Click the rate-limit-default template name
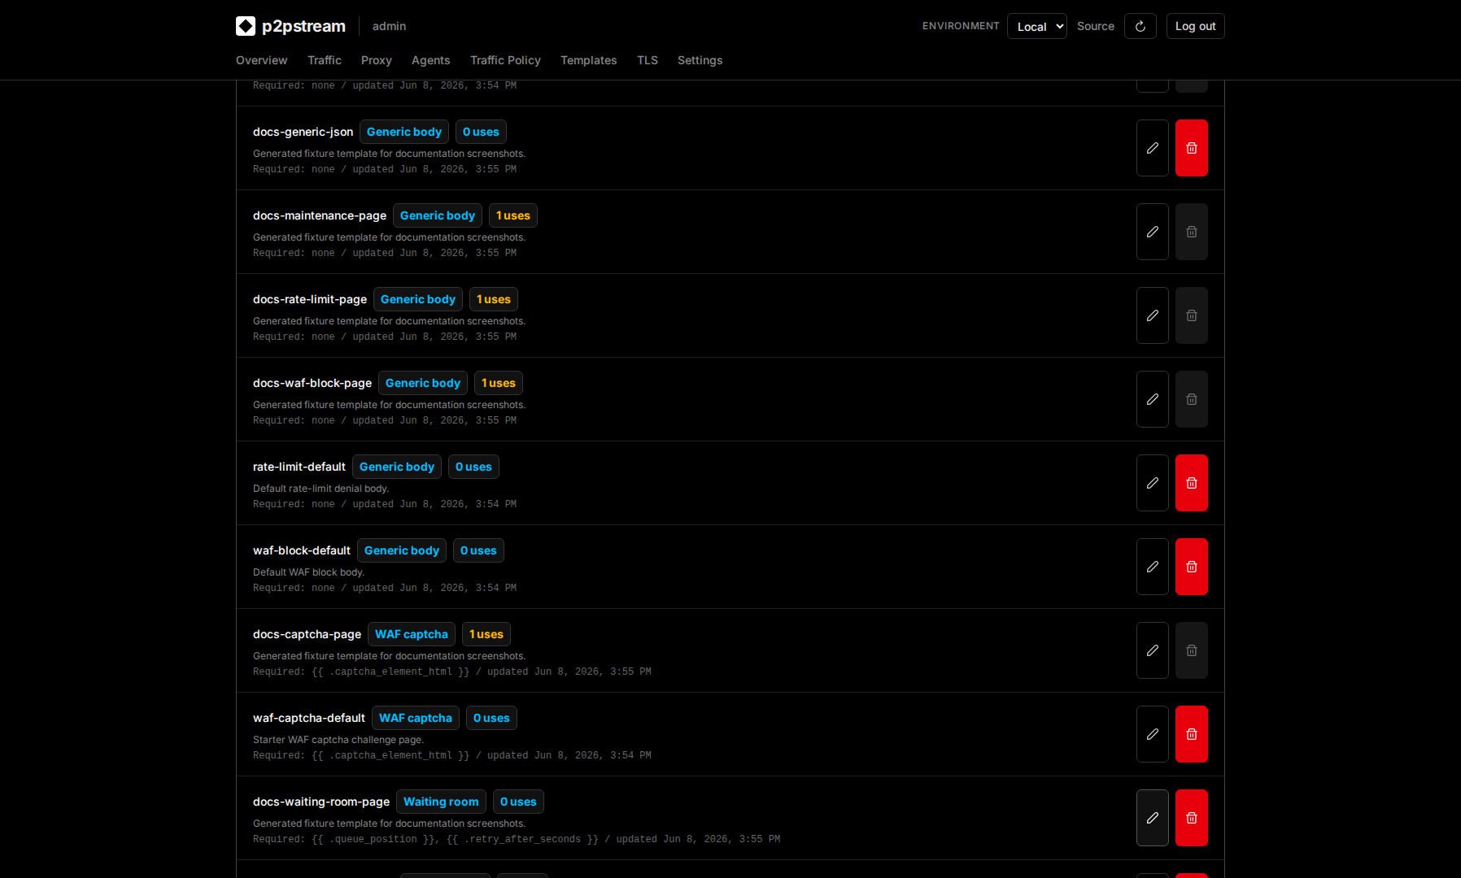1461x878 pixels. coord(299,467)
